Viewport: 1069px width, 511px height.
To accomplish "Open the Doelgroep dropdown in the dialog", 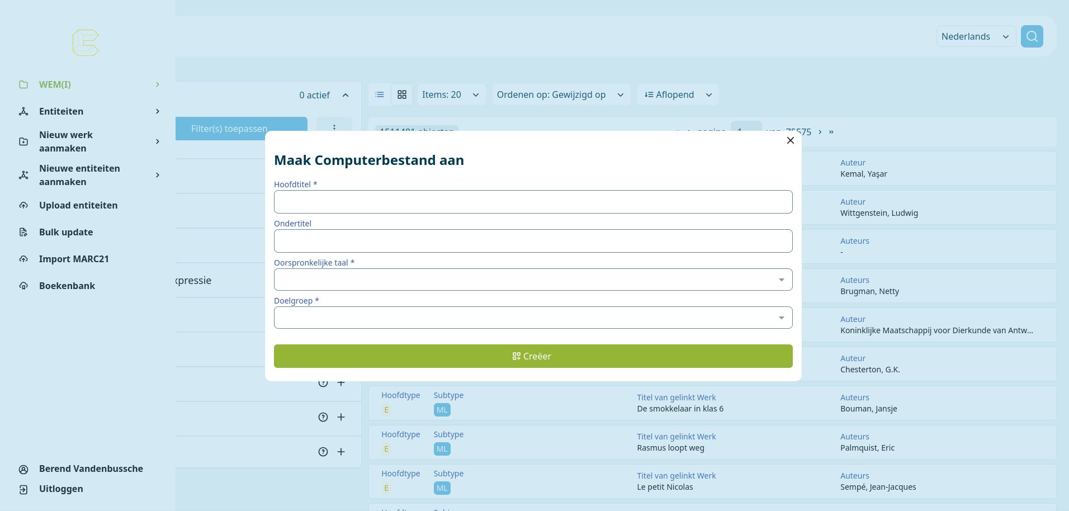I will pyautogui.click(x=781, y=318).
